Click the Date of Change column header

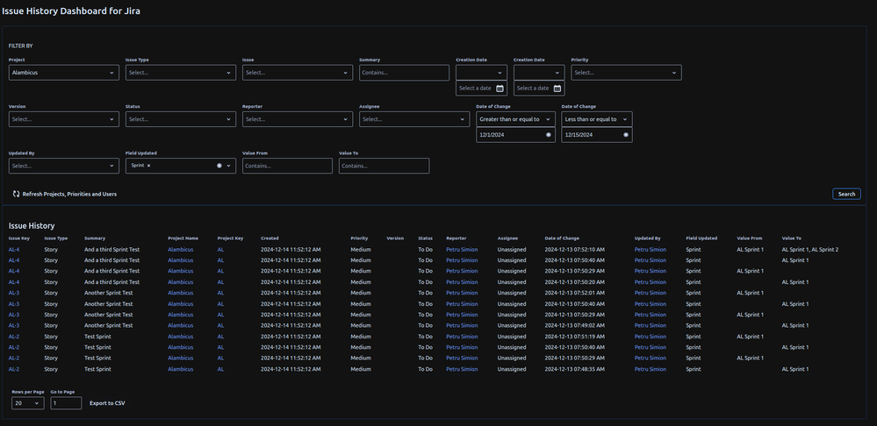(x=562, y=238)
